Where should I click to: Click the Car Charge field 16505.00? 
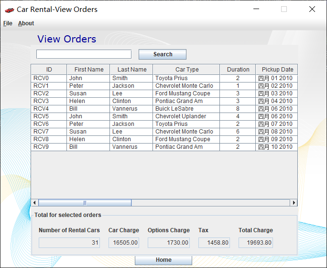[124, 243]
